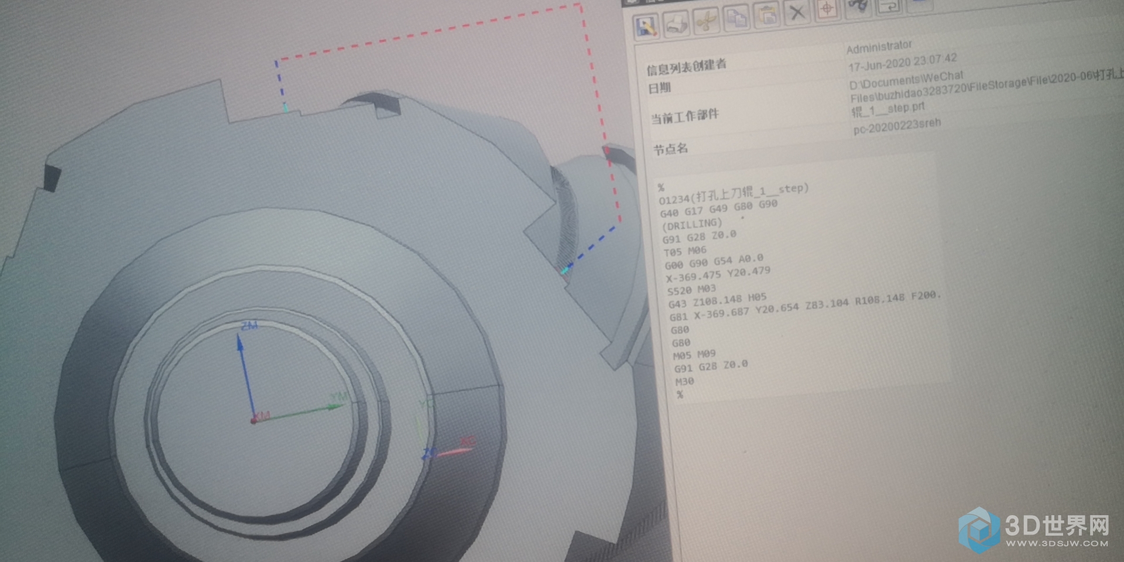Image resolution: width=1124 pixels, height=562 pixels.
Task: Click the red XC axis arrow
Action: [454, 451]
